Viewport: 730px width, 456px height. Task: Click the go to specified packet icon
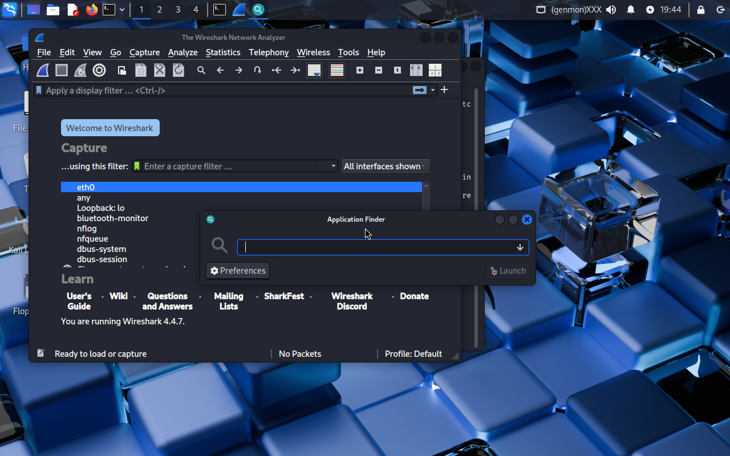[258, 70]
